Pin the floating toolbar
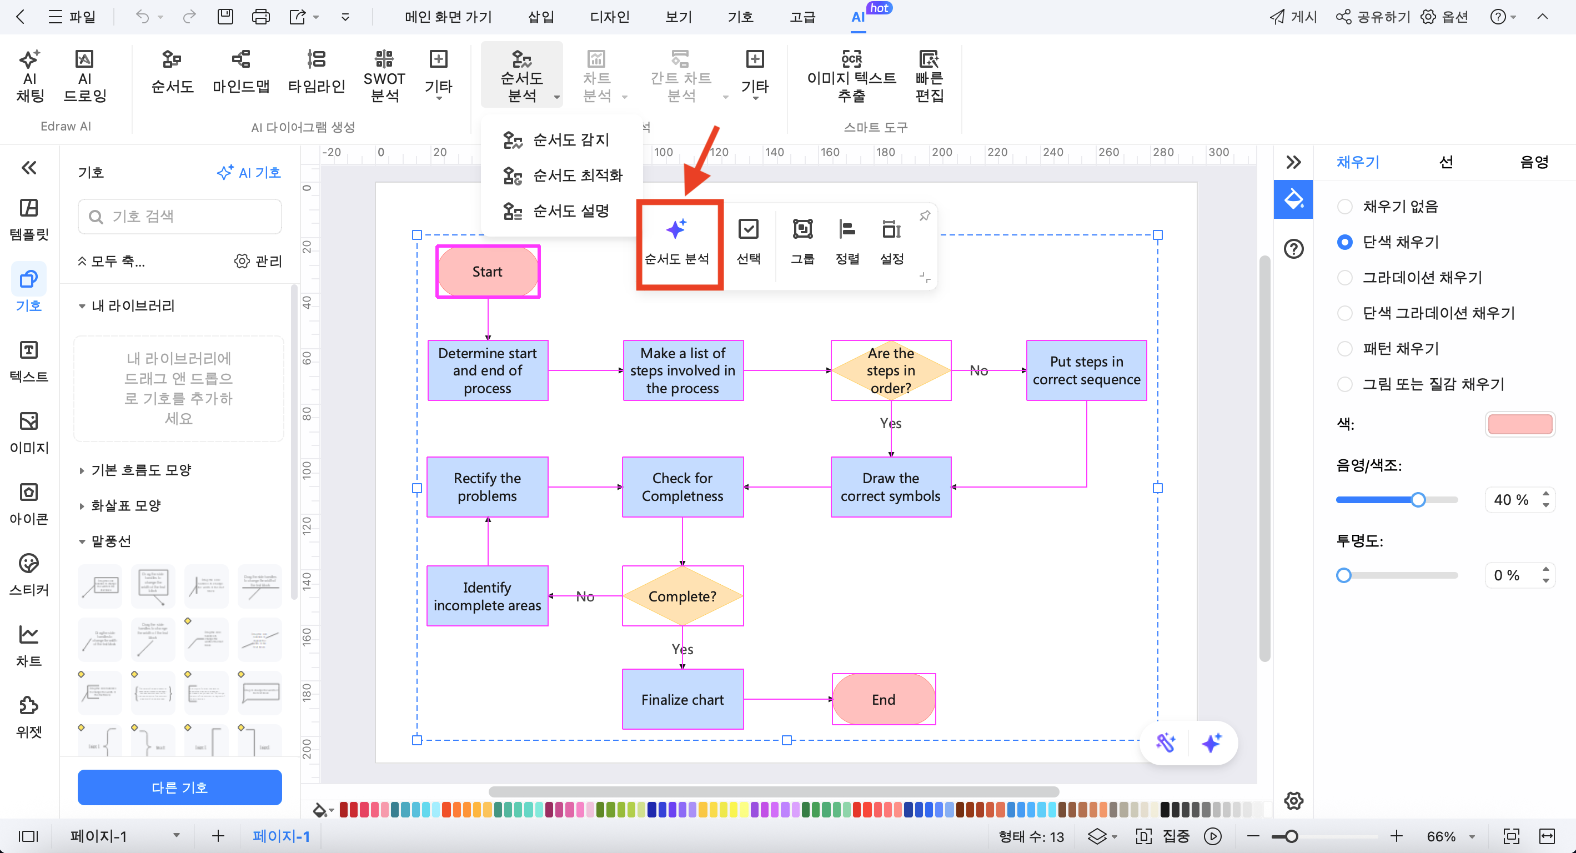Viewport: 1576px width, 853px height. (x=925, y=215)
